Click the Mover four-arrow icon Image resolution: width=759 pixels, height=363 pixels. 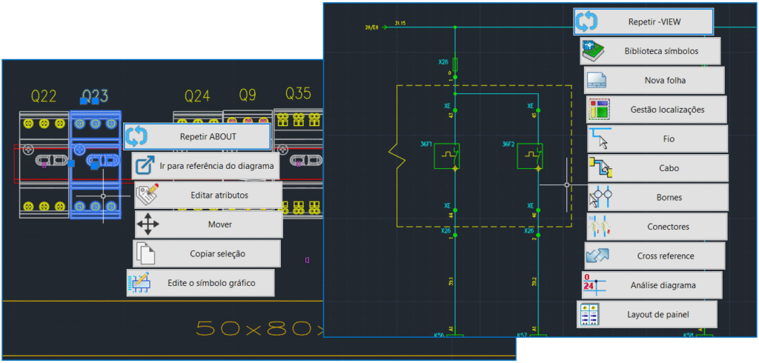(x=148, y=224)
